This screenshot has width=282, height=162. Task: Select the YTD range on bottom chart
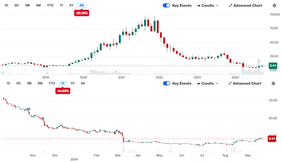click(52, 83)
